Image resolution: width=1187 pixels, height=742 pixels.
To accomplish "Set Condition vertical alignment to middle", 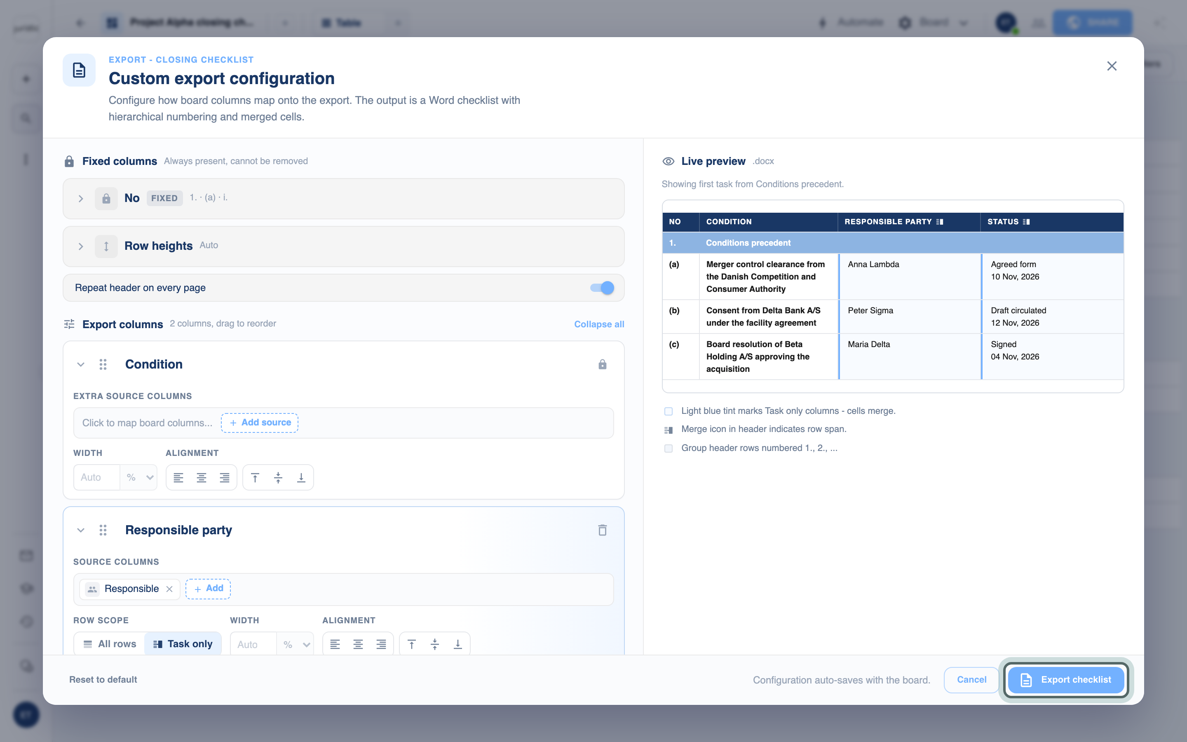I will (x=278, y=477).
